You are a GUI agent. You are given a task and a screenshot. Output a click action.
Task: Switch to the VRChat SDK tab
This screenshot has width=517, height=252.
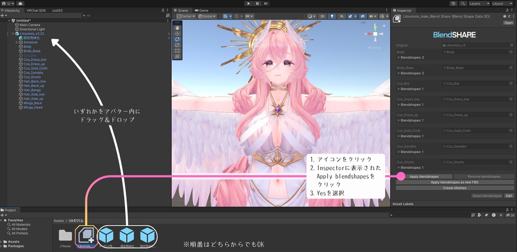[36, 11]
